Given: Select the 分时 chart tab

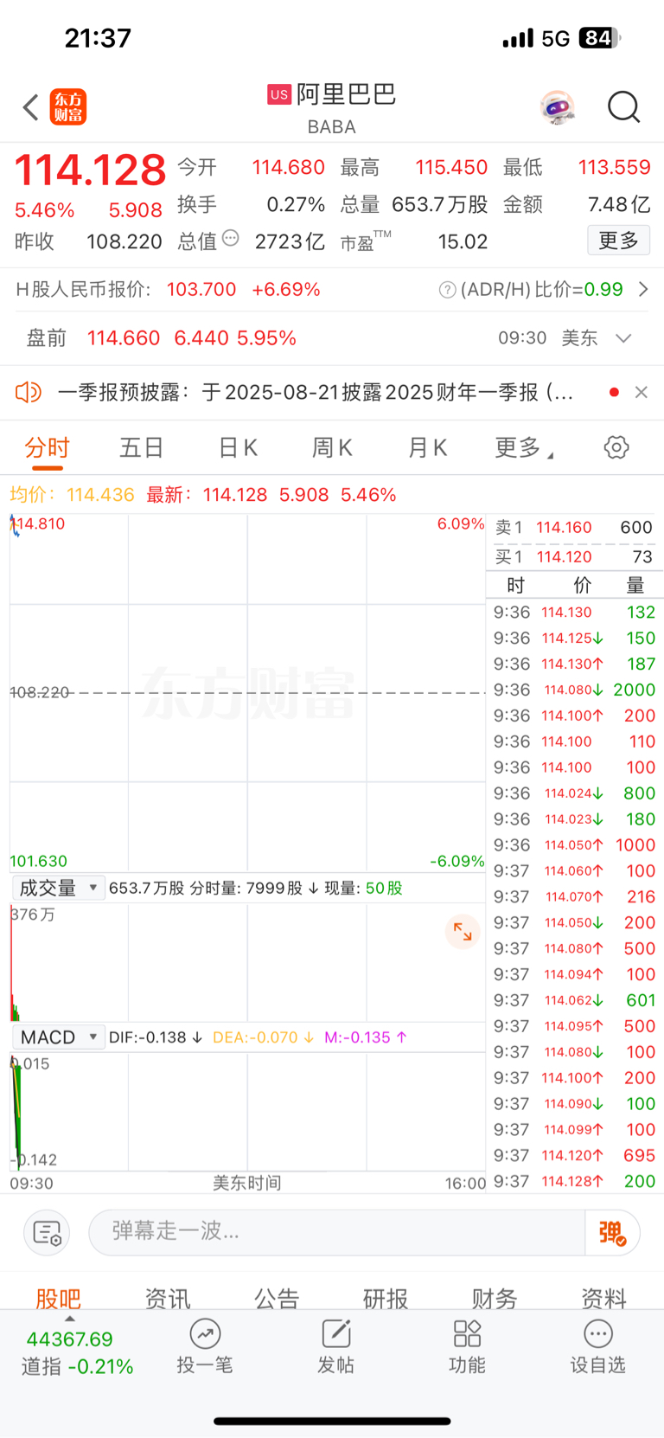Looking at the screenshot, I should [47, 448].
